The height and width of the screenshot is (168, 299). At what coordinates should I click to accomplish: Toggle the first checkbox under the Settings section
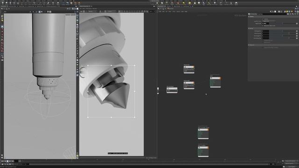263,19
